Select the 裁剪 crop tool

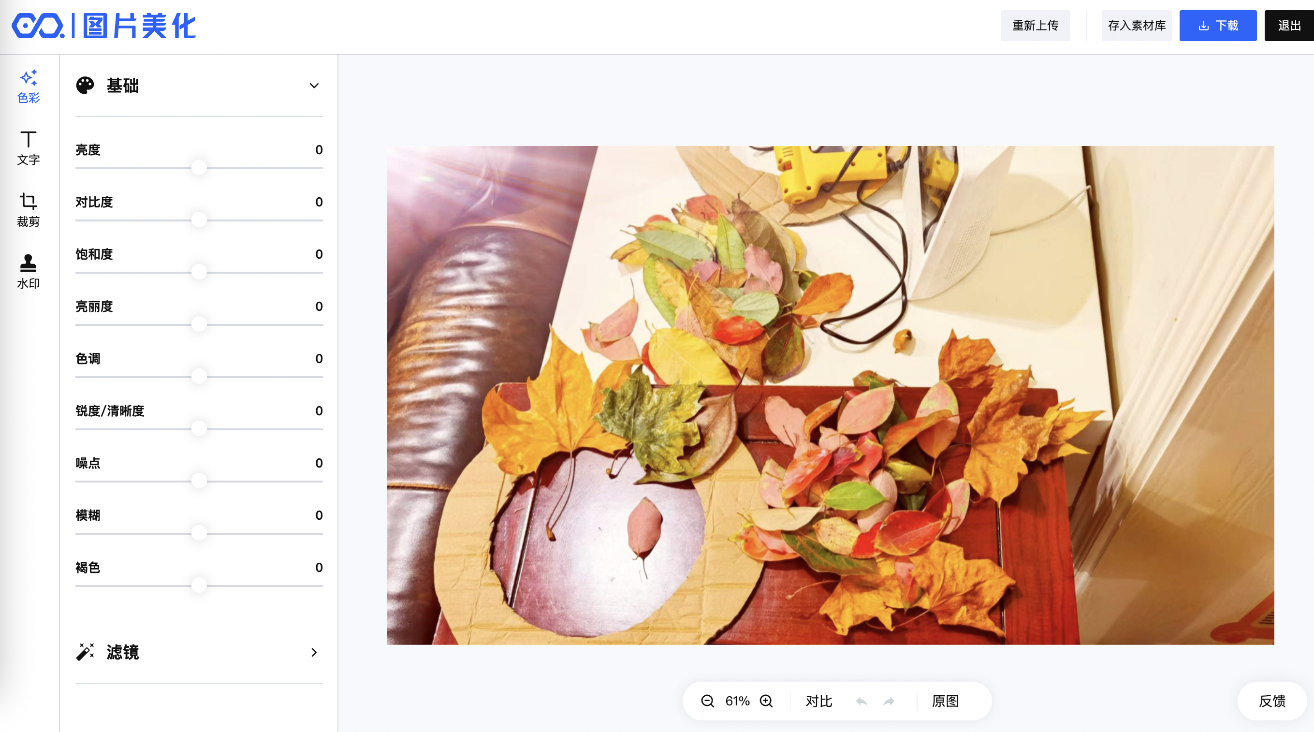29,210
